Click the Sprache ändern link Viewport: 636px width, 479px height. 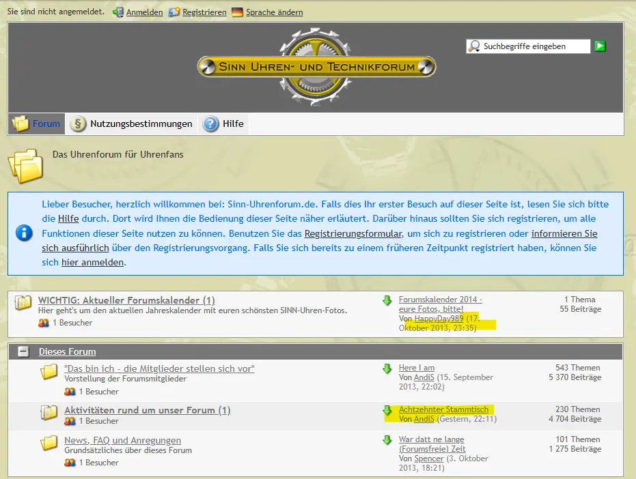point(274,12)
